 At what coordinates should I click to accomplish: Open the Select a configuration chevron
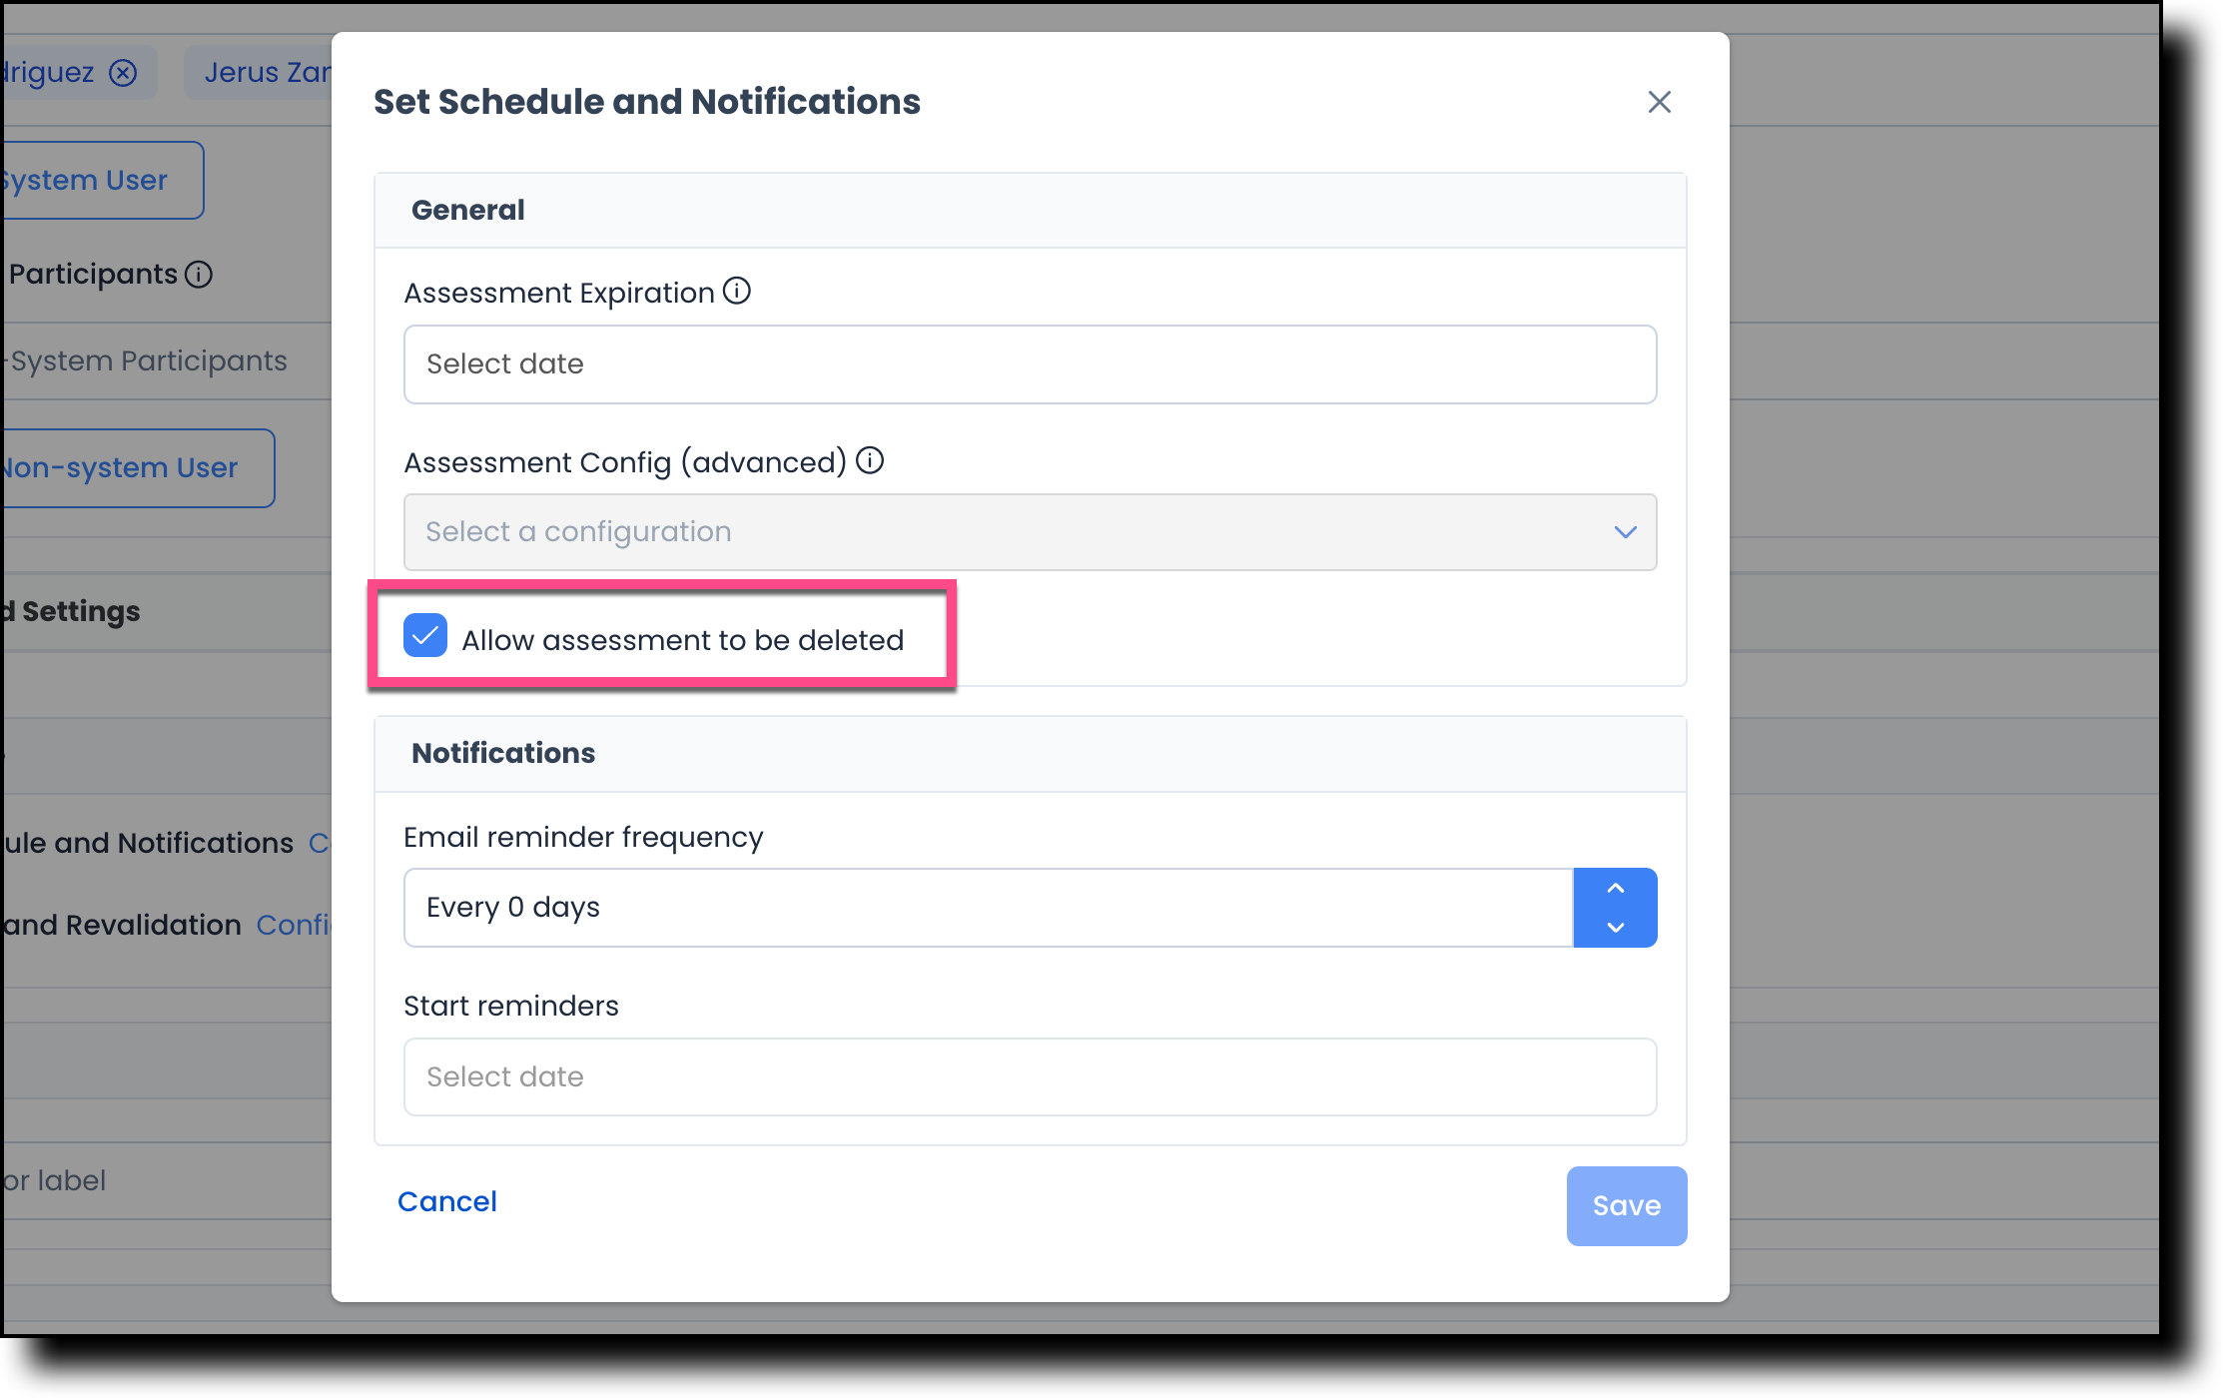pyautogui.click(x=1624, y=532)
